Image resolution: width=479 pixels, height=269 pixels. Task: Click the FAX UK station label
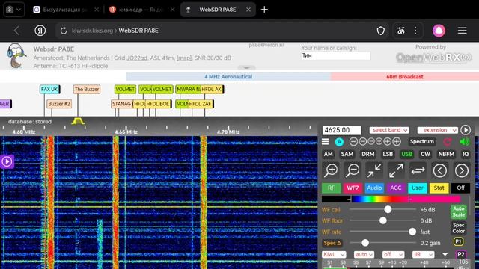point(49,90)
